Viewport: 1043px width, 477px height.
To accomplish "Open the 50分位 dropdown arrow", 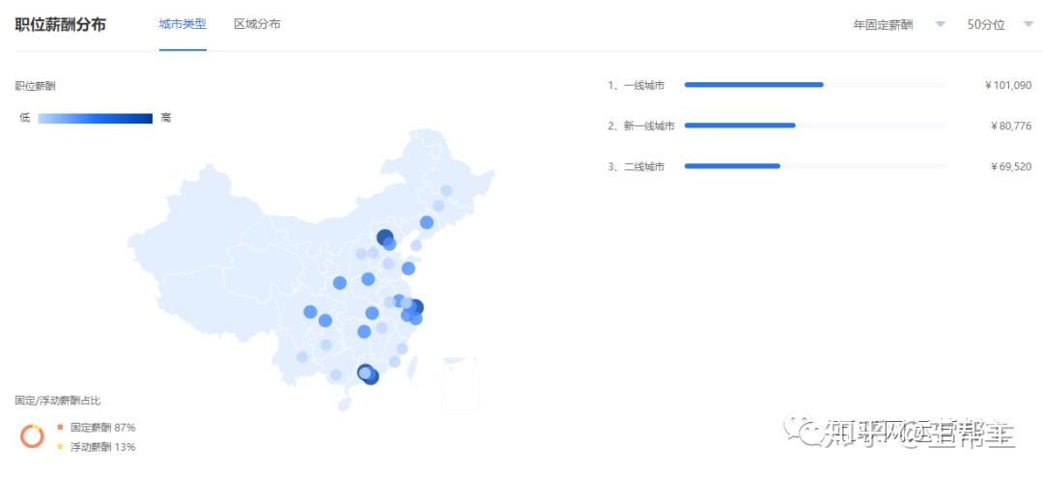I will tap(1029, 24).
